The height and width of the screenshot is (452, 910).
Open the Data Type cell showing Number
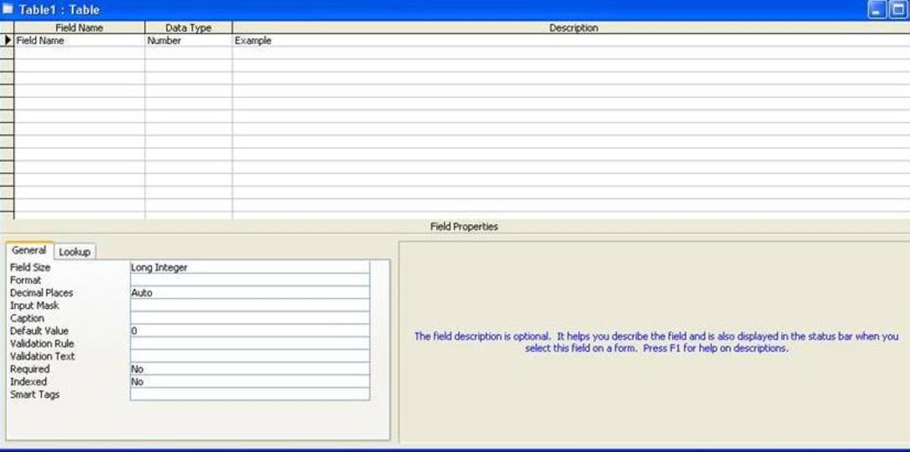(x=188, y=41)
